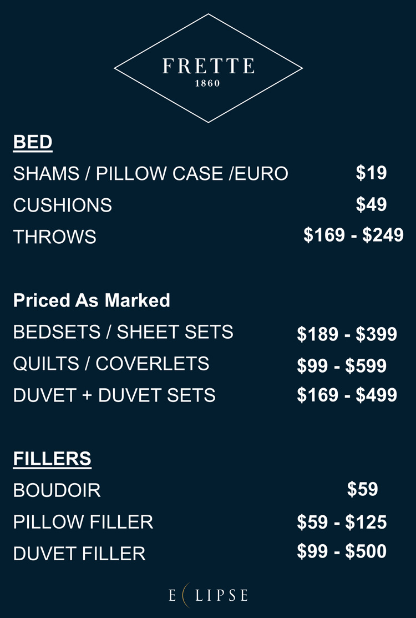Image resolution: width=416 pixels, height=618 pixels.
Task: Click the $169 - $249 price range
Action: tap(353, 235)
